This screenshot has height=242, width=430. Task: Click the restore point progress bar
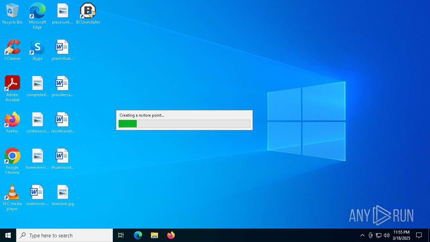(x=184, y=124)
